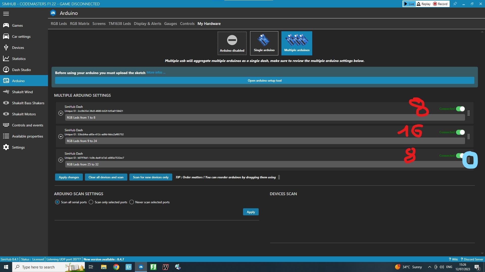The image size is (485, 272).
Task: Open the TM1638 Leds tab
Action: [x=120, y=23]
